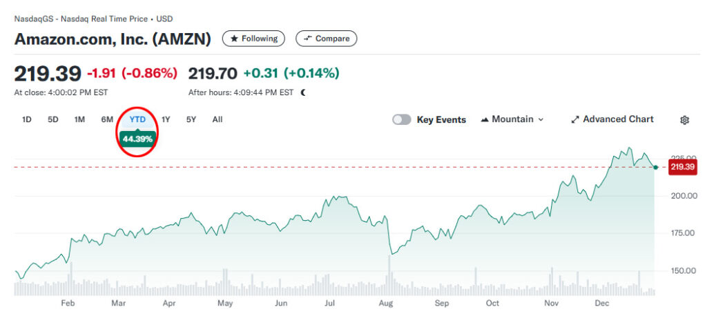
Task: Click the After hours 4:09:44 PM EST text
Action: point(241,93)
